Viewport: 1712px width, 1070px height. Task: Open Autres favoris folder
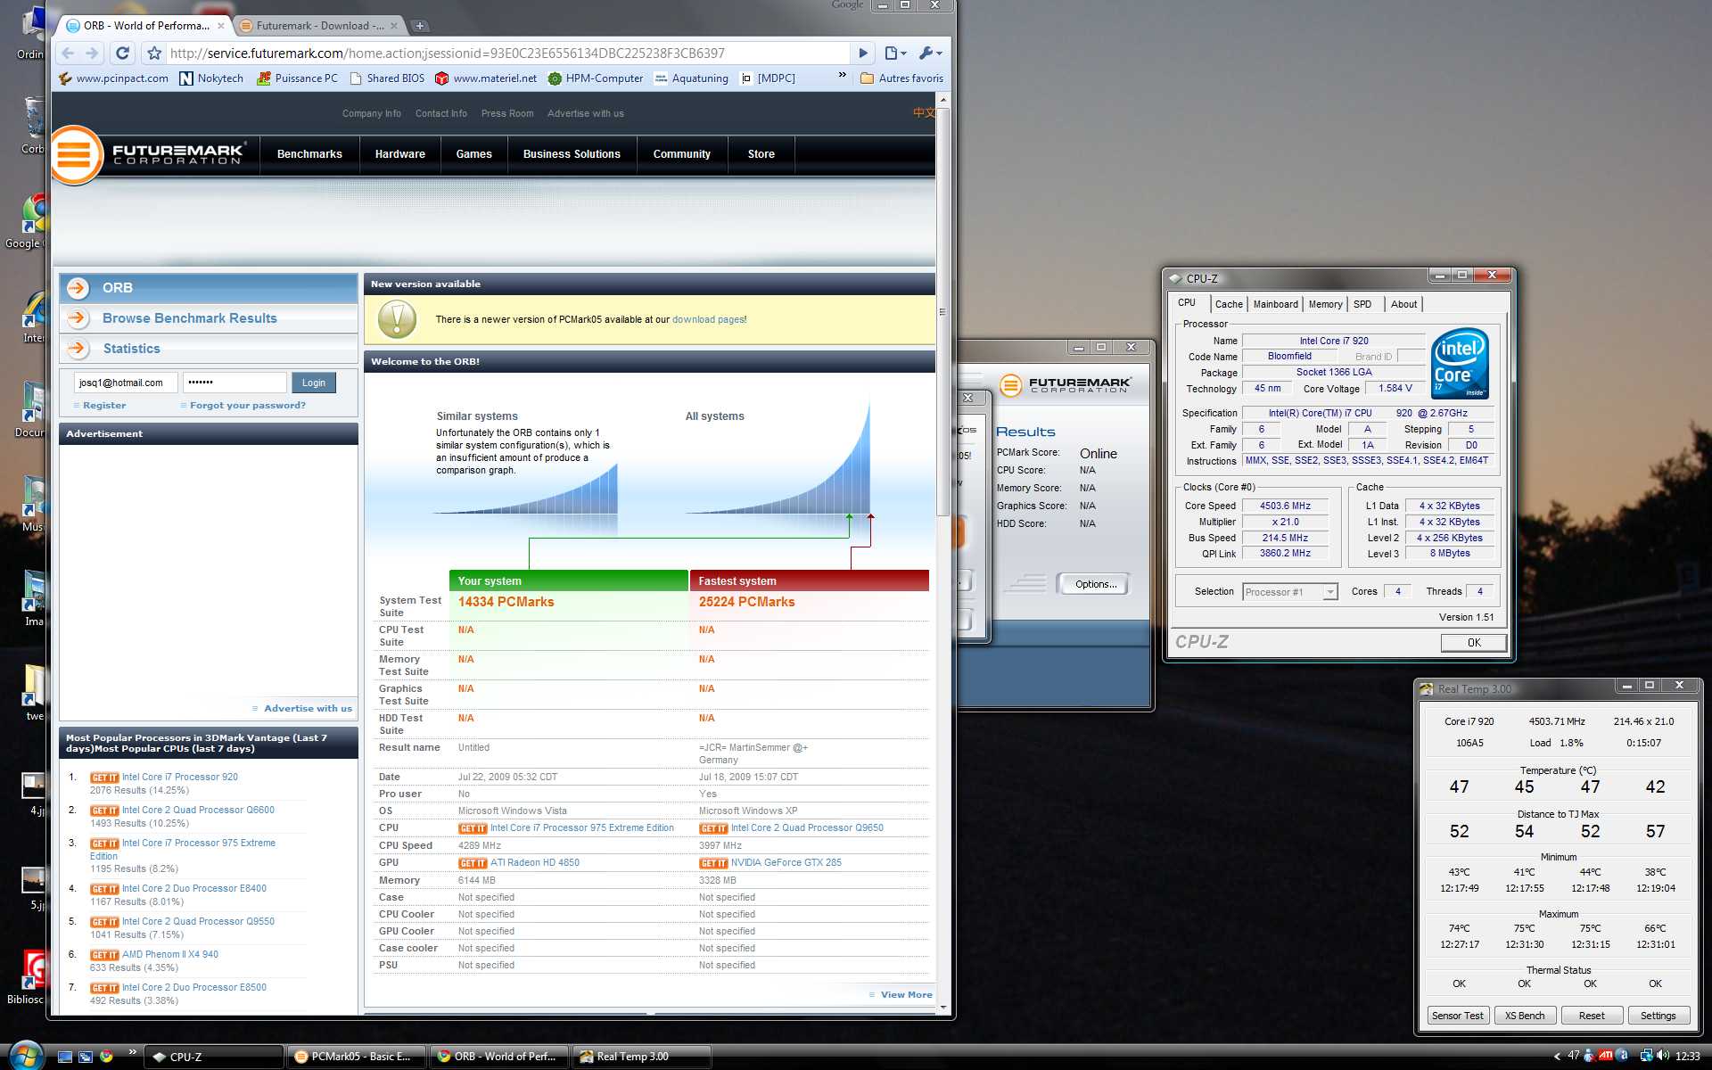pos(901,78)
